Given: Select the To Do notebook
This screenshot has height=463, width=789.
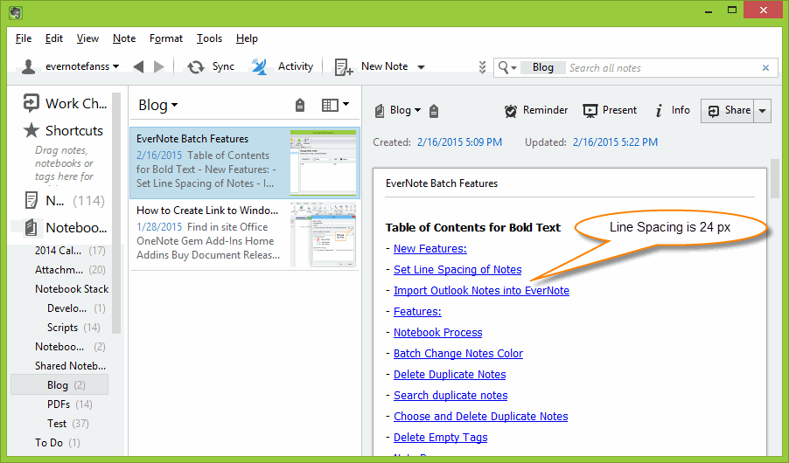Looking at the screenshot, I should tap(58, 442).
